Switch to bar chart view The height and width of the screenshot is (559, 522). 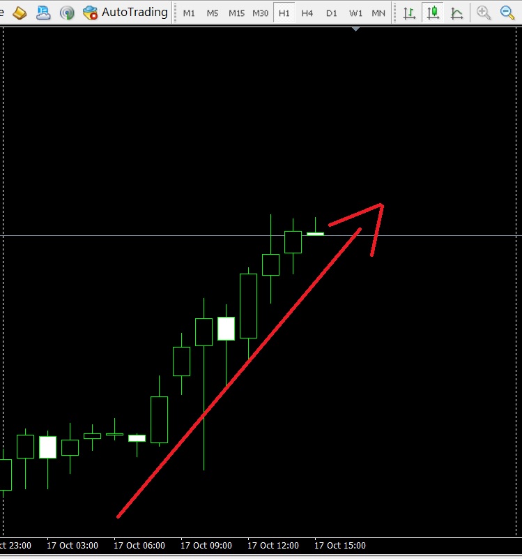coord(410,13)
